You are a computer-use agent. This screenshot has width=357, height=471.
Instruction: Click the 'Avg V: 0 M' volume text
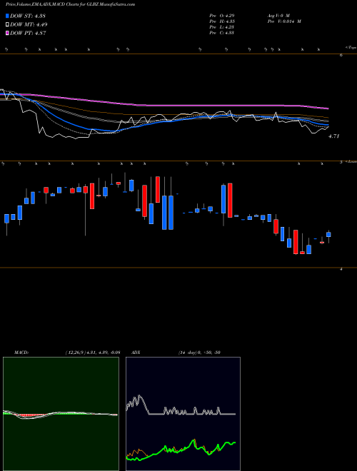point(278,16)
